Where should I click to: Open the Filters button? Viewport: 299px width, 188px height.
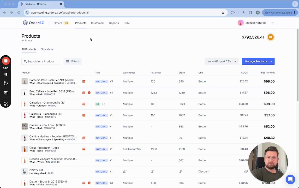[x=73, y=61]
